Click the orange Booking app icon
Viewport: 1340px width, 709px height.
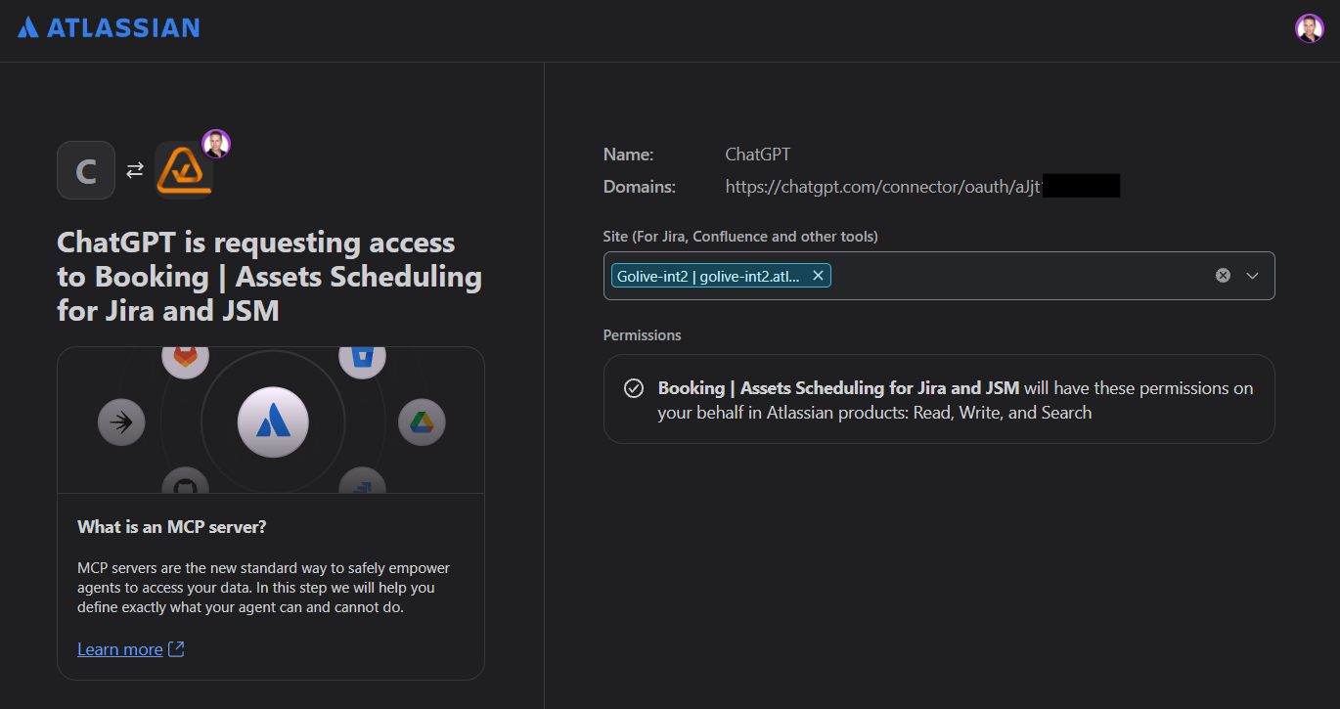pos(184,170)
